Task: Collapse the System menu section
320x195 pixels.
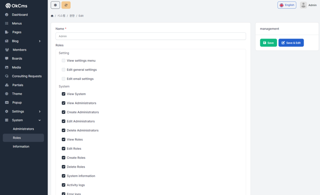Action: click(40, 120)
